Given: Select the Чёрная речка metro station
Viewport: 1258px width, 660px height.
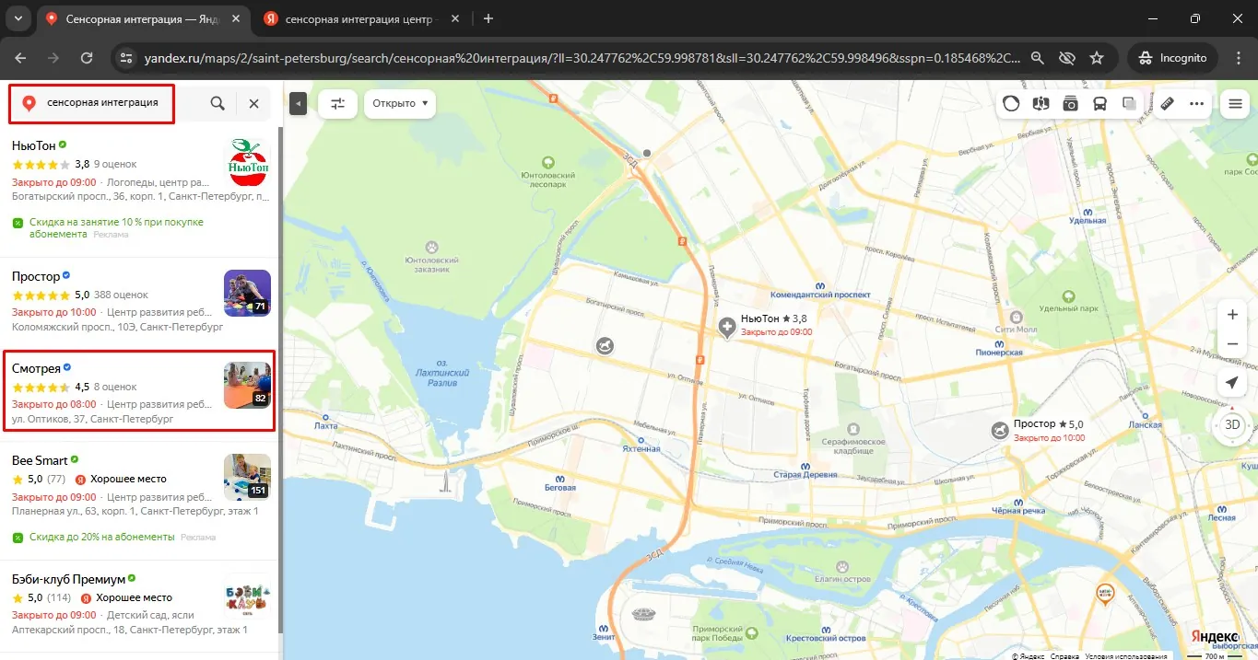Looking at the screenshot, I should pyautogui.click(x=1017, y=504).
